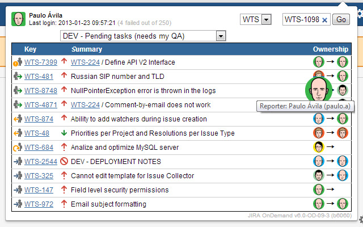Viewport: 363px width, 227px height.
Task: Click the Go button
Action: [x=341, y=19]
